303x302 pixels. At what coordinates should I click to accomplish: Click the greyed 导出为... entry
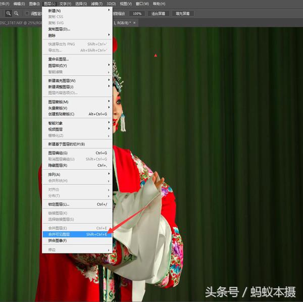pos(77,50)
